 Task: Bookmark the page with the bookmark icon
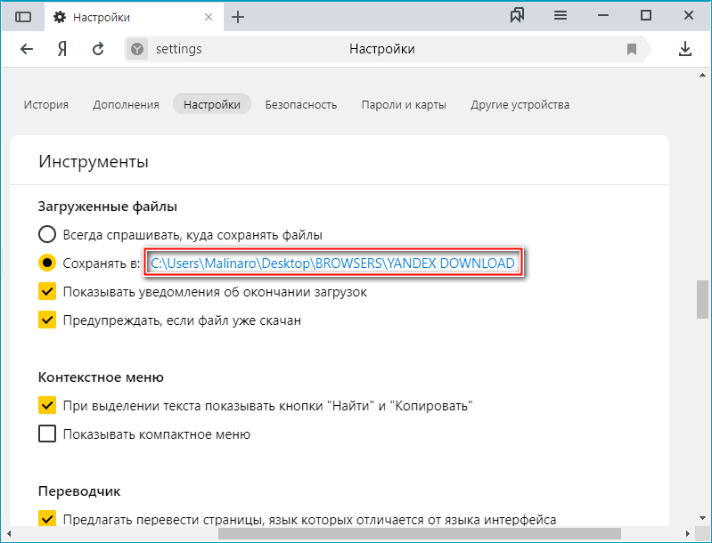pos(632,49)
